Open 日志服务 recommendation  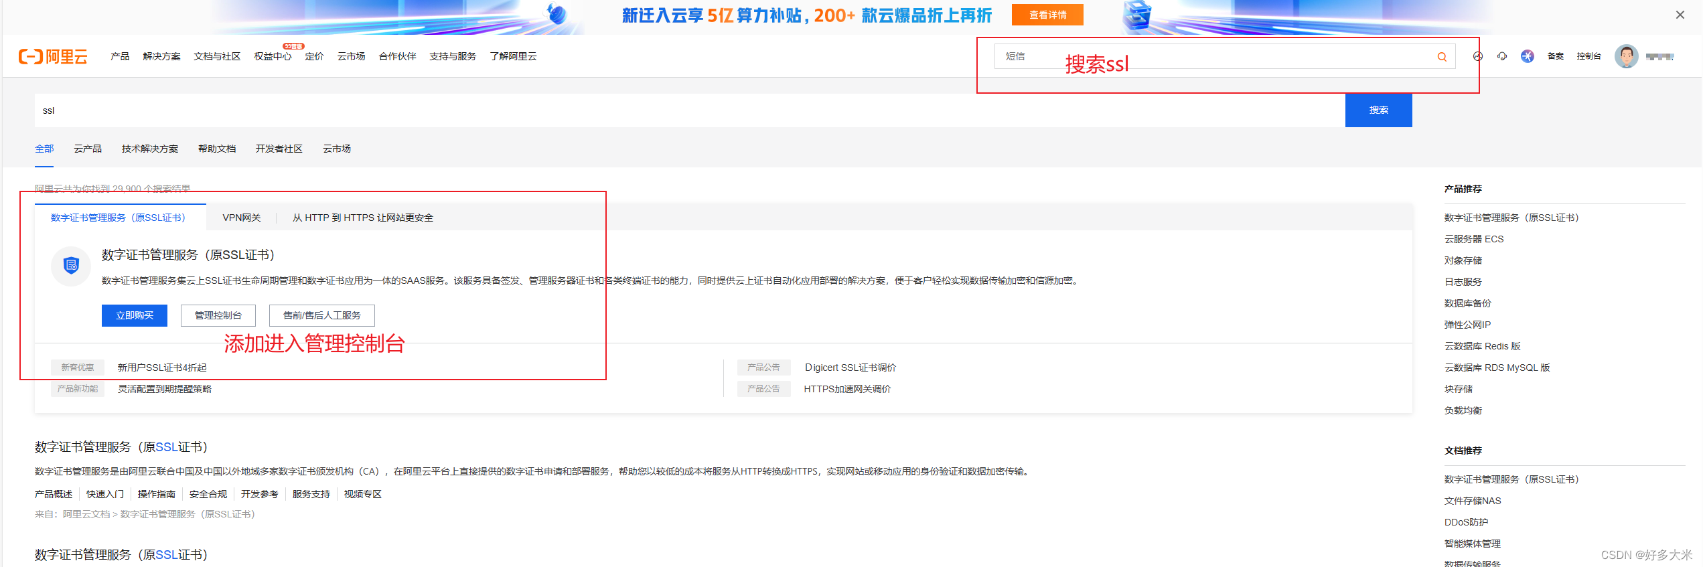click(x=1463, y=282)
